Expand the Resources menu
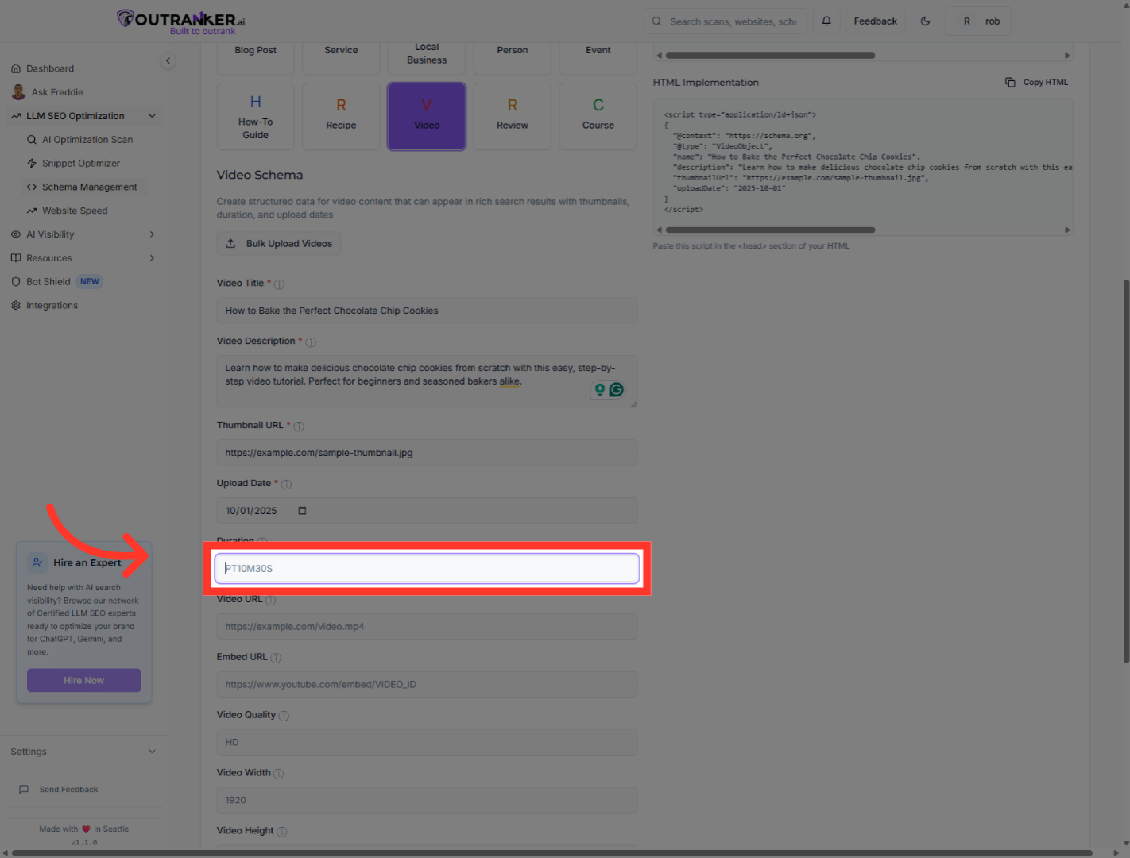1130x858 pixels. tap(152, 258)
